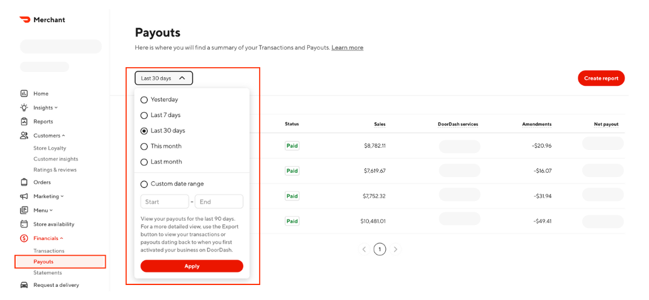Open Home in the sidebar
Viewport: 649px width, 300px height.
pos(41,94)
